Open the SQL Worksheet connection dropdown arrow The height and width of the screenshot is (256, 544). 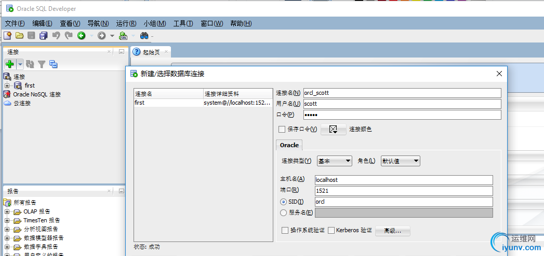(x=133, y=36)
